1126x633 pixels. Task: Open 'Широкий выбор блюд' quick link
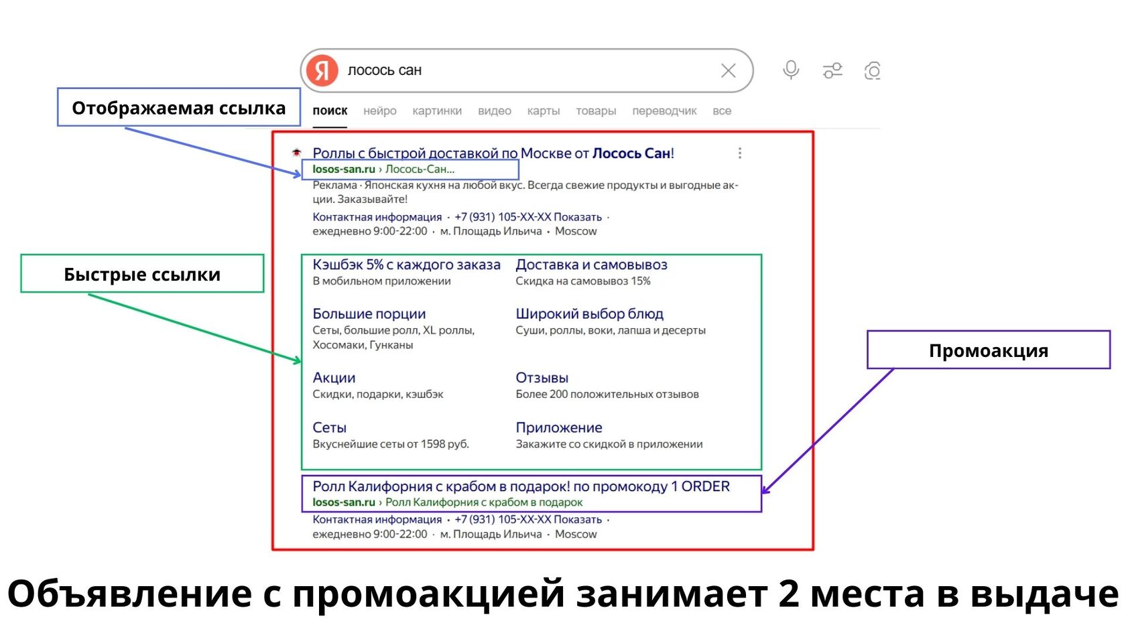(x=589, y=314)
